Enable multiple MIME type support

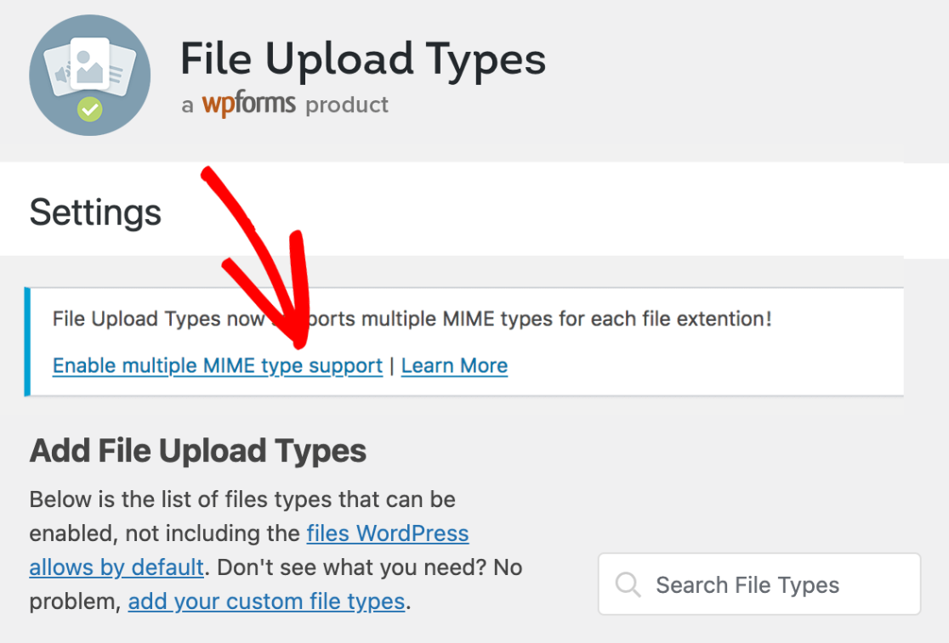[x=217, y=365]
